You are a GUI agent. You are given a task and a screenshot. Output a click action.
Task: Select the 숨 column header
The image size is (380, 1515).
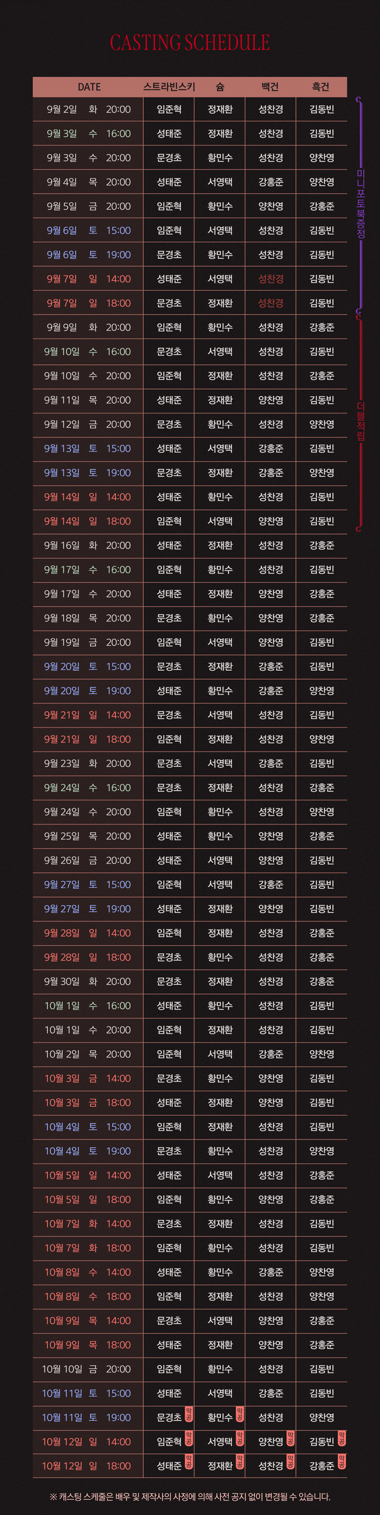click(x=220, y=87)
